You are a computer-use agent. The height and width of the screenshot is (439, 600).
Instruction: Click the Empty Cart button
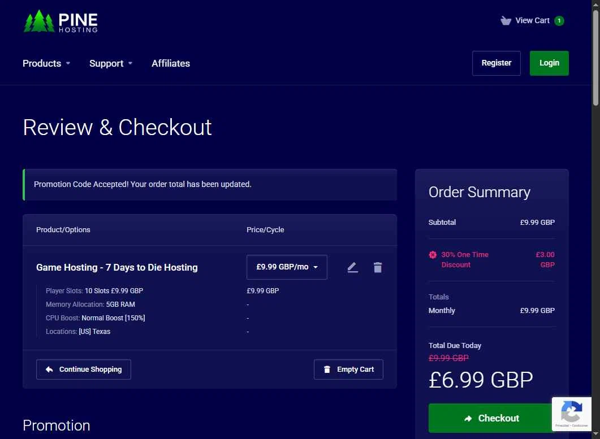[348, 370]
